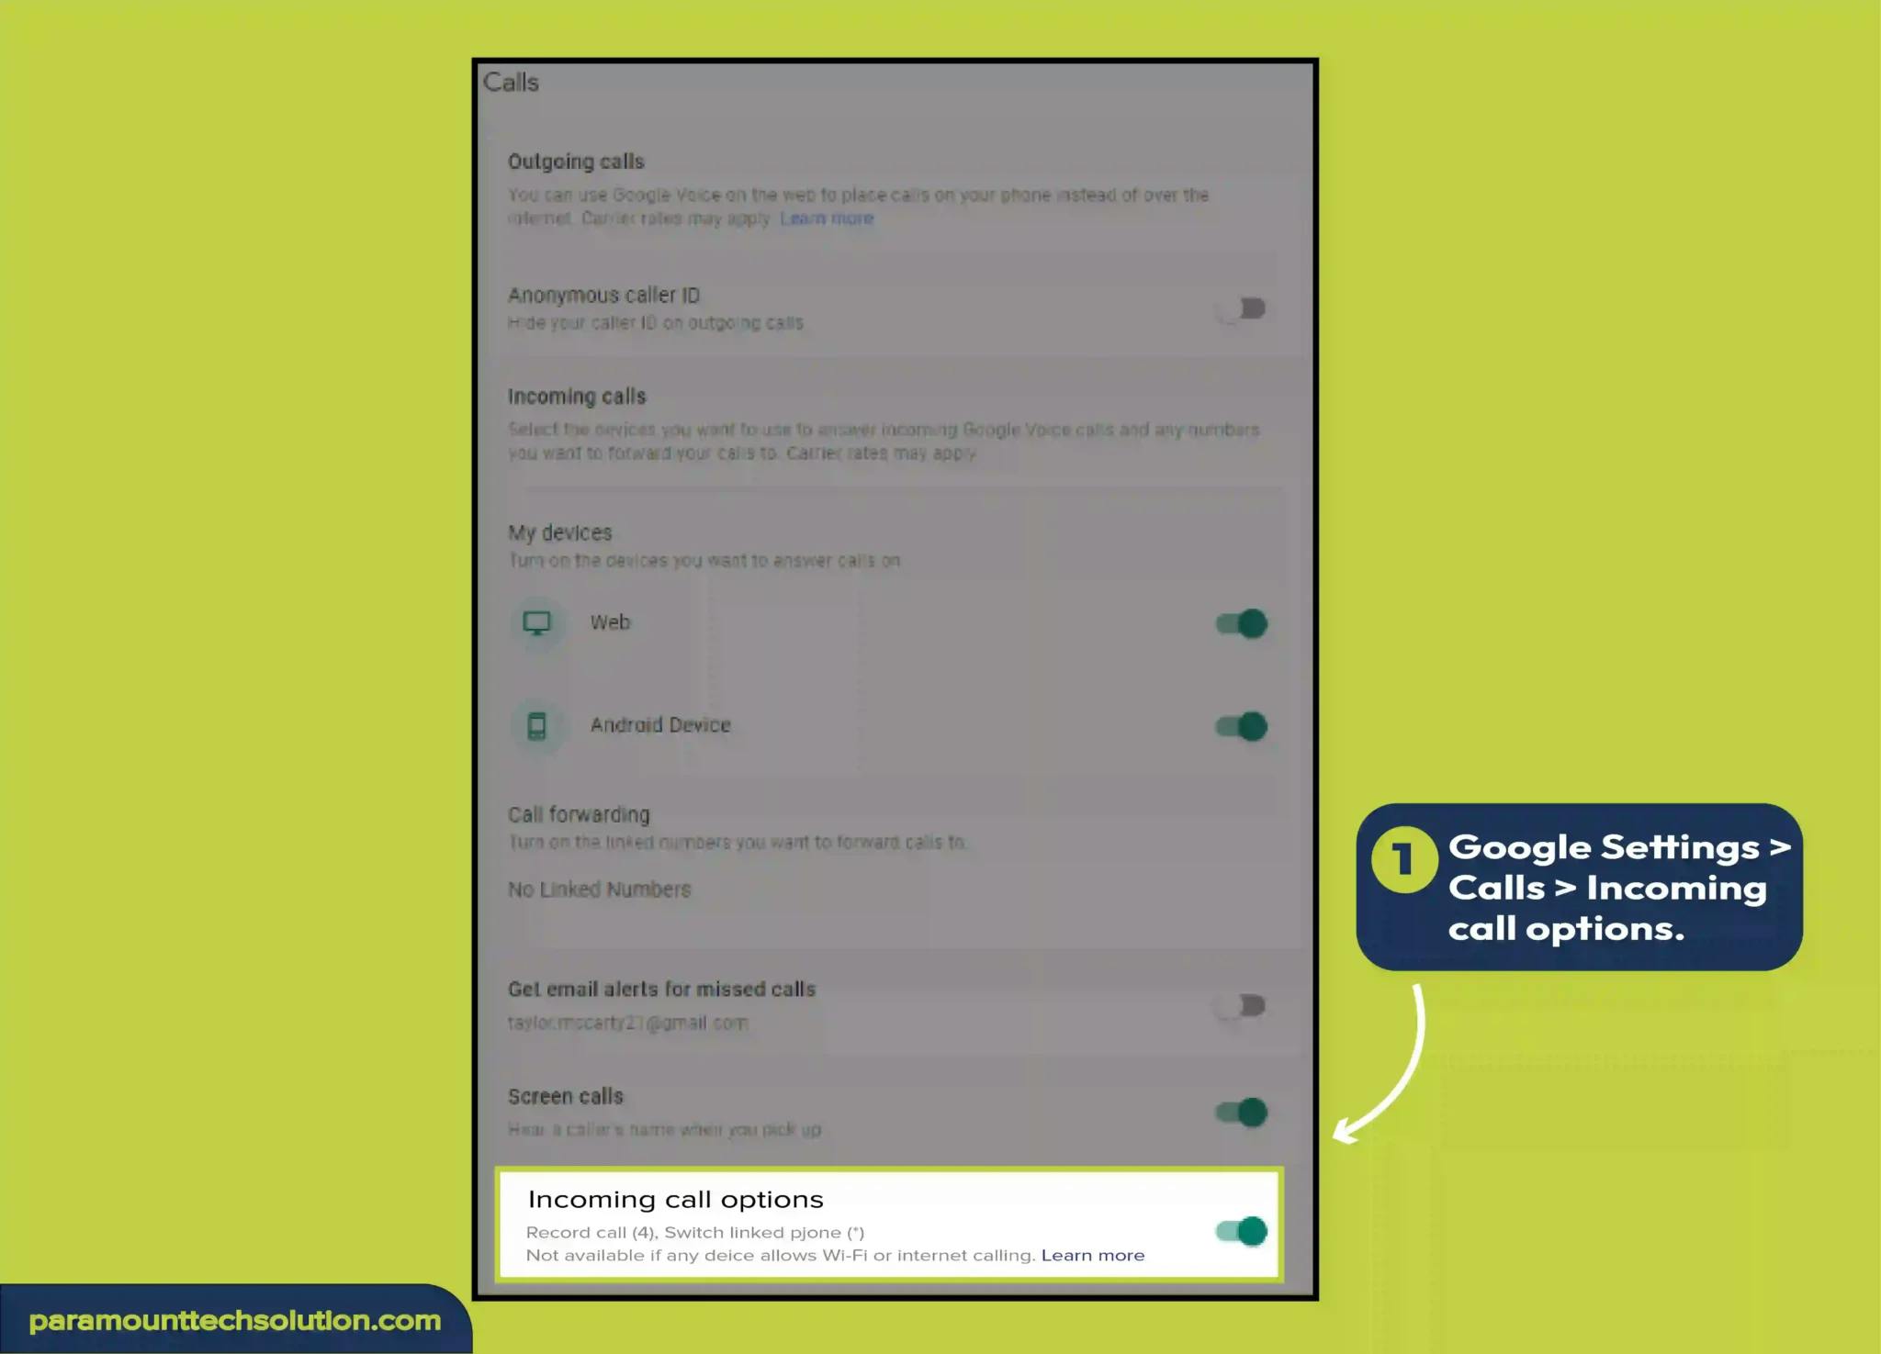Turn off the Web device toggle
This screenshot has width=1881, height=1354.
click(1241, 624)
